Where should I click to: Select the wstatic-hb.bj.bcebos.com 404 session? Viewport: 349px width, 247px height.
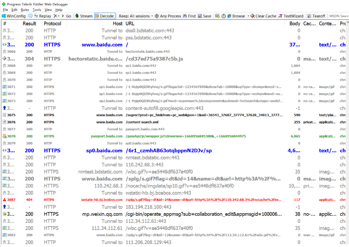tap(174, 200)
